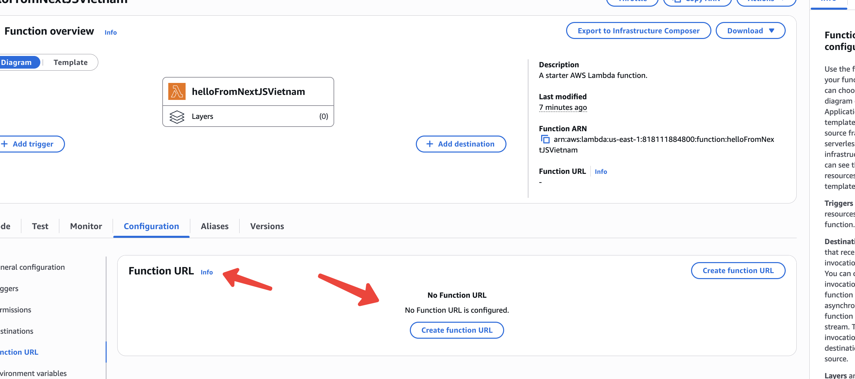
Task: Click the Last modified 7 minutes ago text
Action: click(563, 107)
